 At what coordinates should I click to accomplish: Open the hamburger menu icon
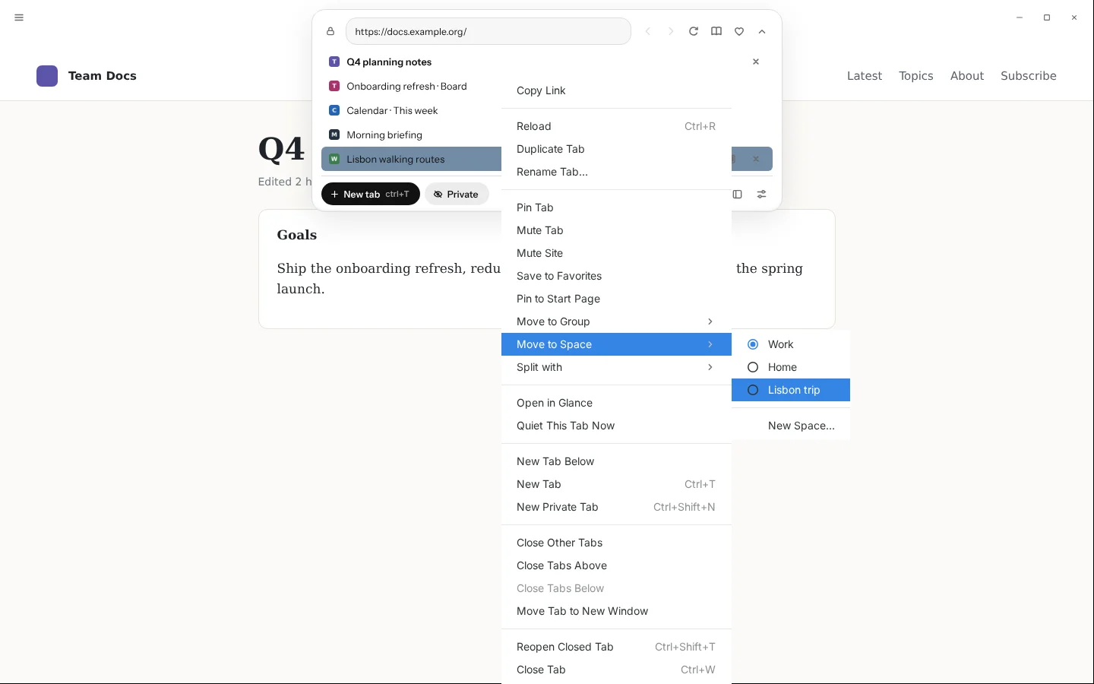tap(19, 17)
